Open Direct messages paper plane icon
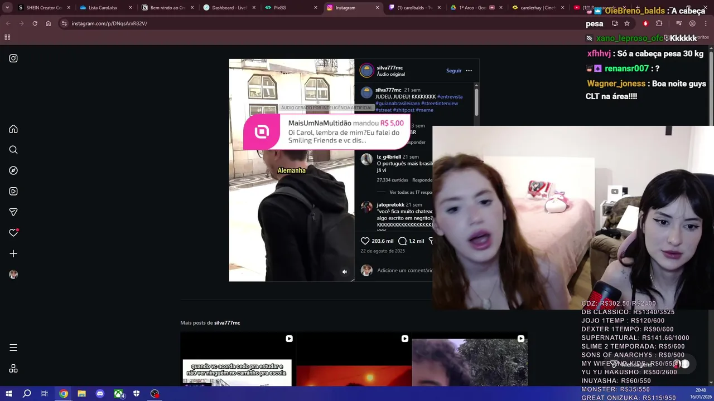This screenshot has height=401, width=714. pyautogui.click(x=13, y=212)
